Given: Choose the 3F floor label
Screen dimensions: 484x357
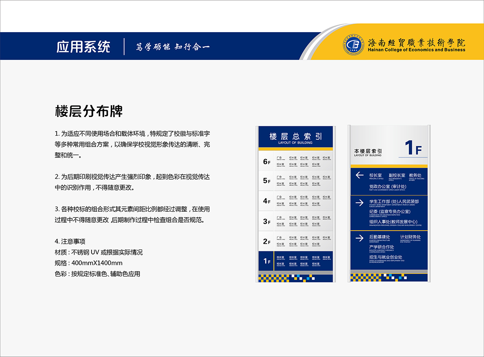Looking at the screenshot, I should click(x=267, y=221).
